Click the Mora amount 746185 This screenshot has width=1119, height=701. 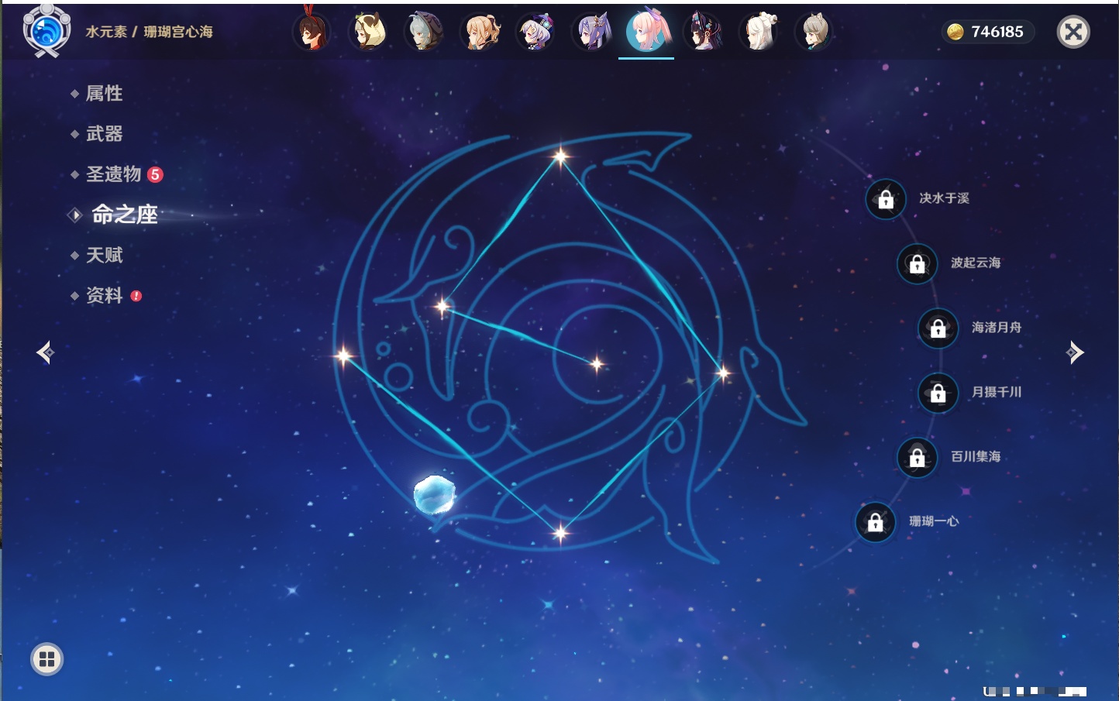[x=997, y=32]
